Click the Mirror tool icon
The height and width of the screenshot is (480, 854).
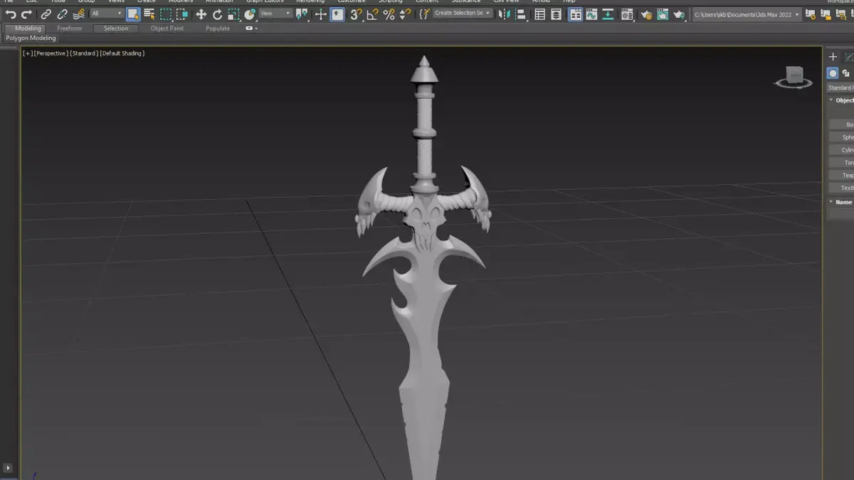[505, 14]
